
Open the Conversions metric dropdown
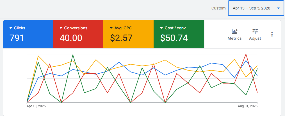click(61, 28)
